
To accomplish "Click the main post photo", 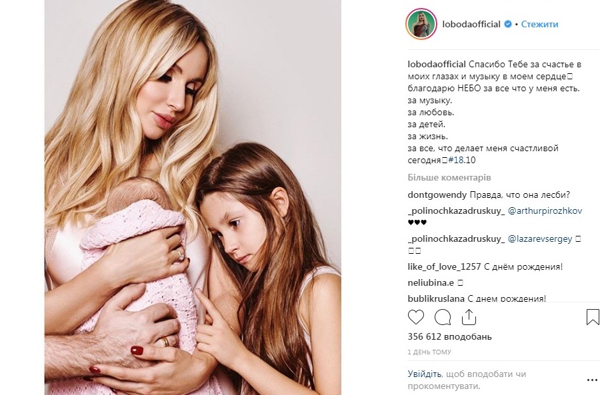I will coord(193,197).
